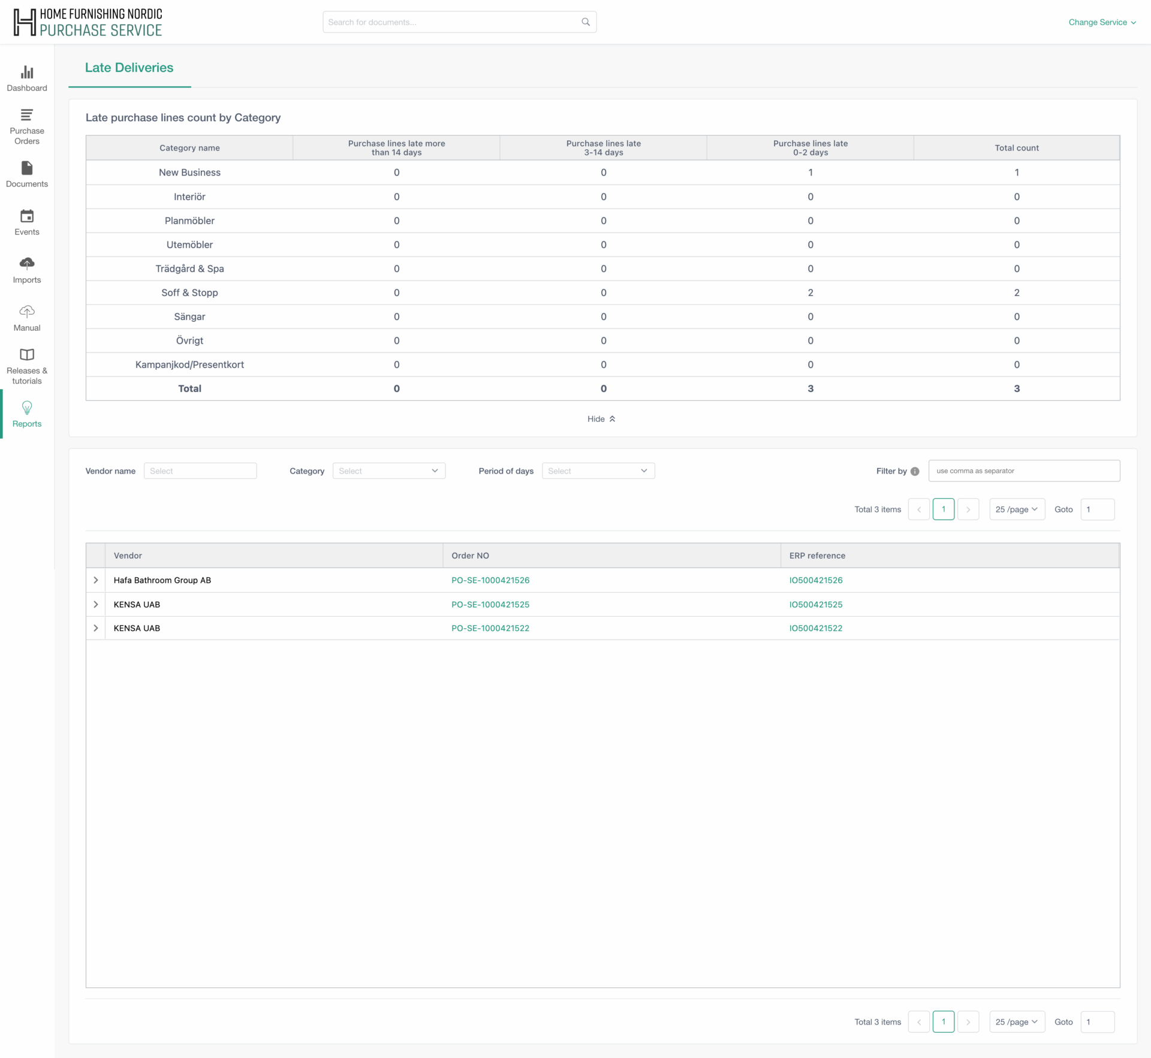Click the Trädgård & Spa category name

tap(189, 269)
